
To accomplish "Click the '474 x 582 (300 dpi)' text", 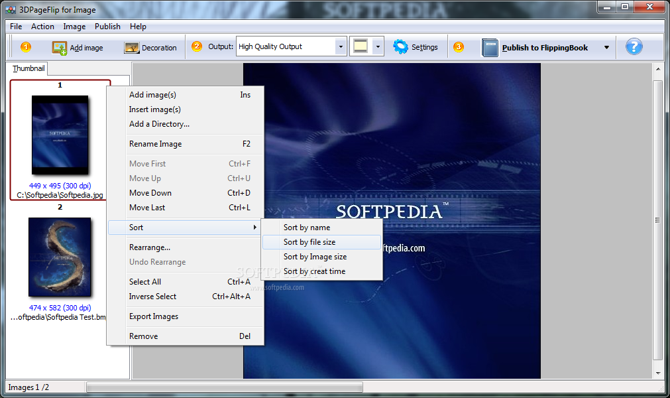I will point(60,307).
